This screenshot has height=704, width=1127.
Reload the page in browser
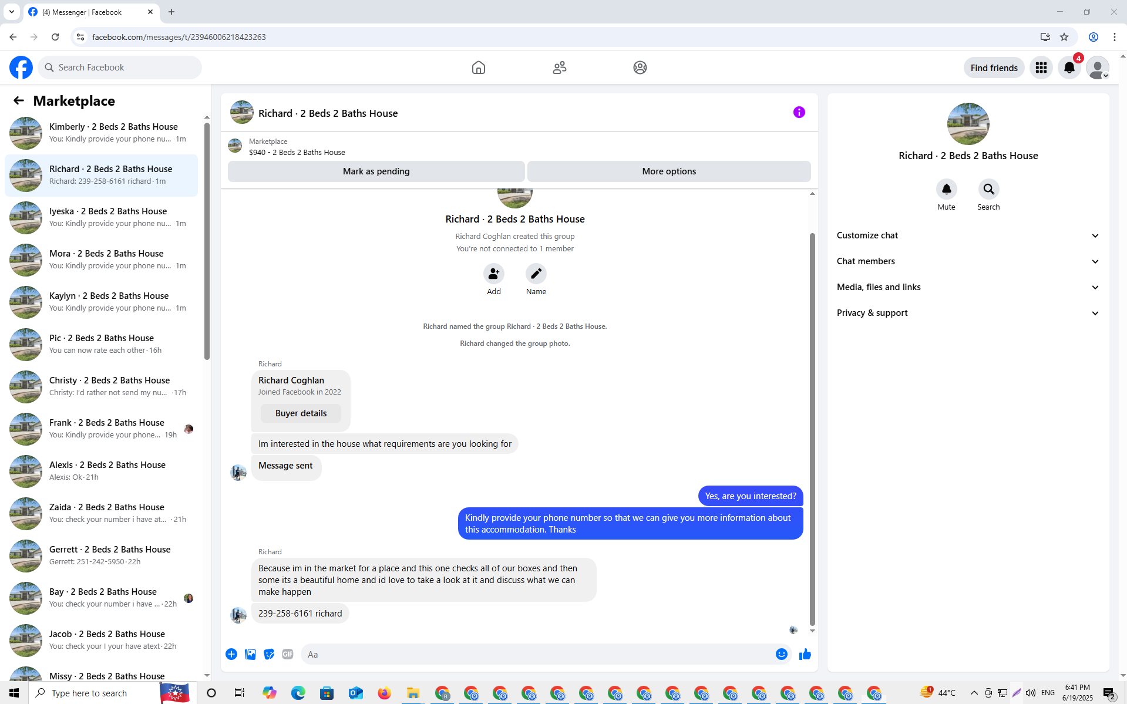point(55,37)
